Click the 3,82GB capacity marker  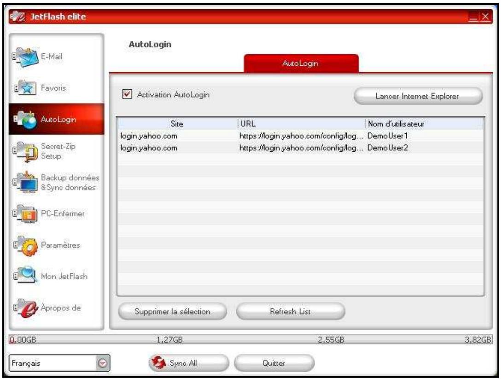pyautogui.click(x=478, y=340)
